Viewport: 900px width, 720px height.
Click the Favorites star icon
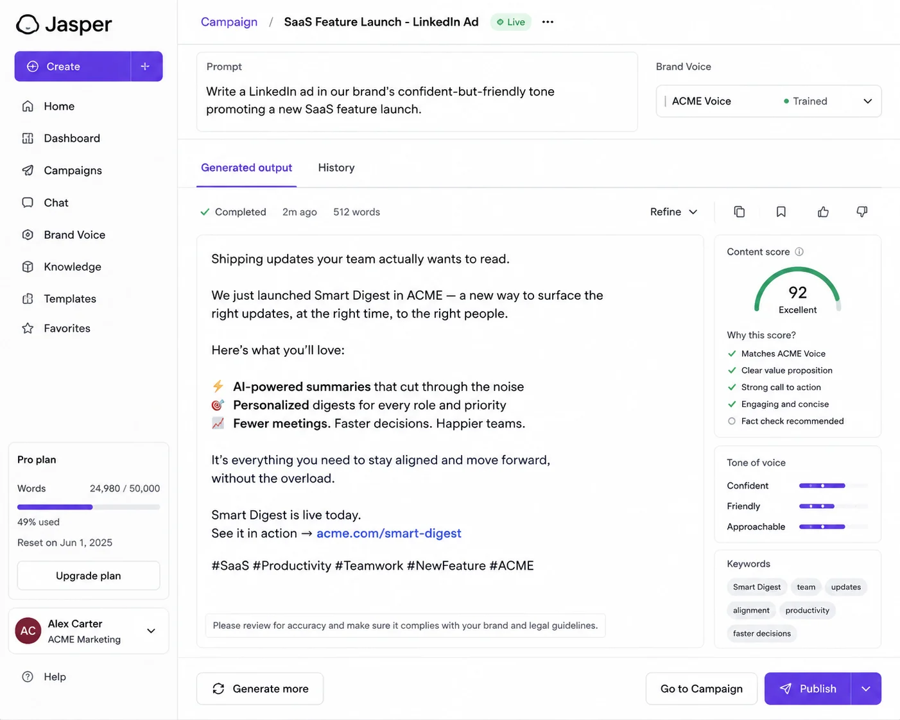click(28, 328)
